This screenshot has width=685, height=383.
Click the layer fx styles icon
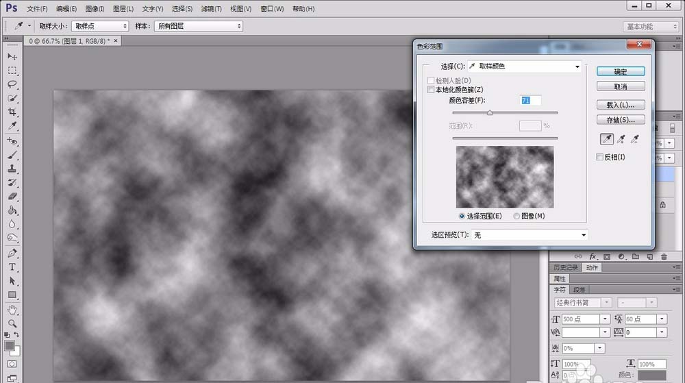point(593,256)
